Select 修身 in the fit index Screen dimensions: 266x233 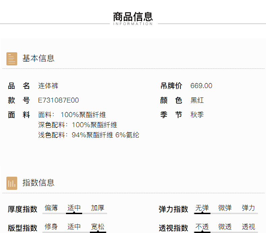[51, 227]
